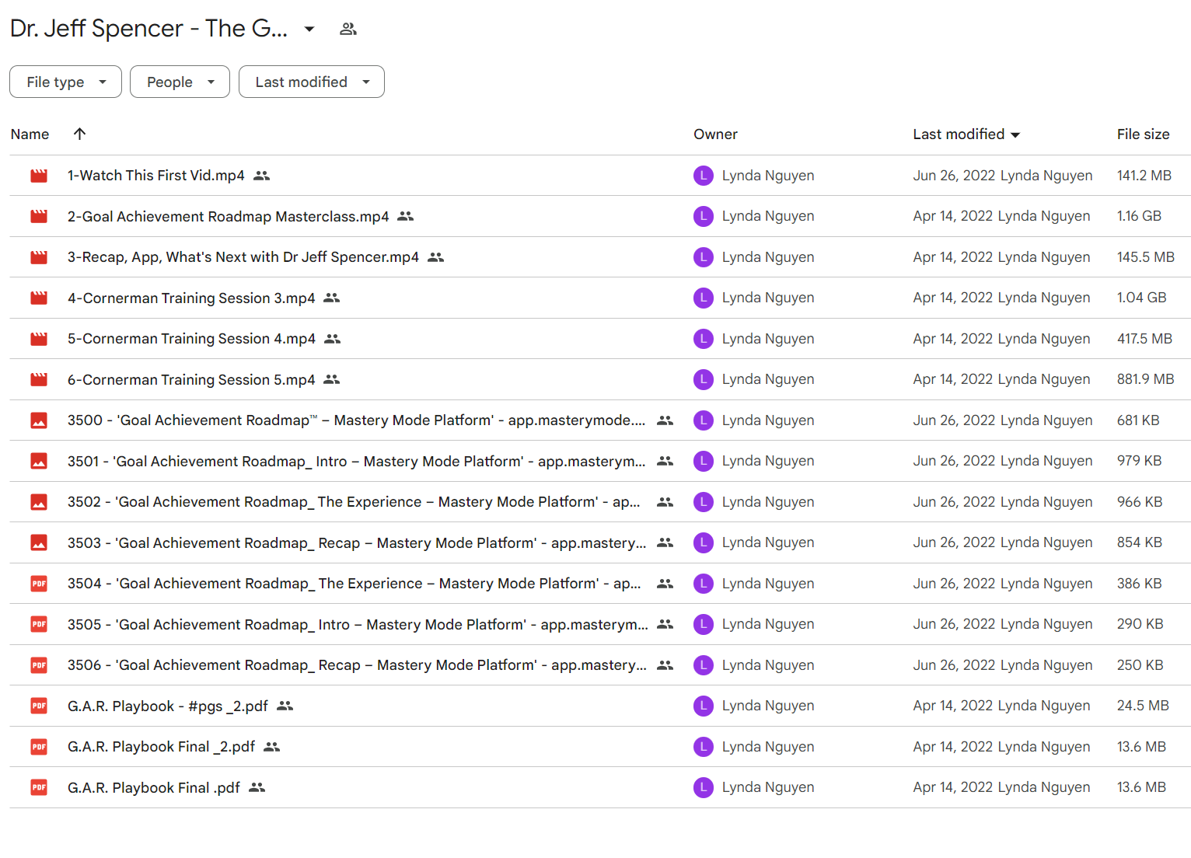1191x858 pixels.
Task: Click the PDF icon for G.A.R. Playbook - #pgs _2.pdf
Action: click(39, 706)
